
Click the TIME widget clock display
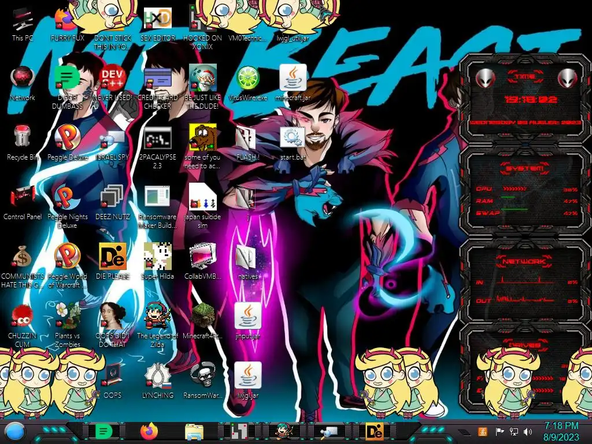coord(531,99)
